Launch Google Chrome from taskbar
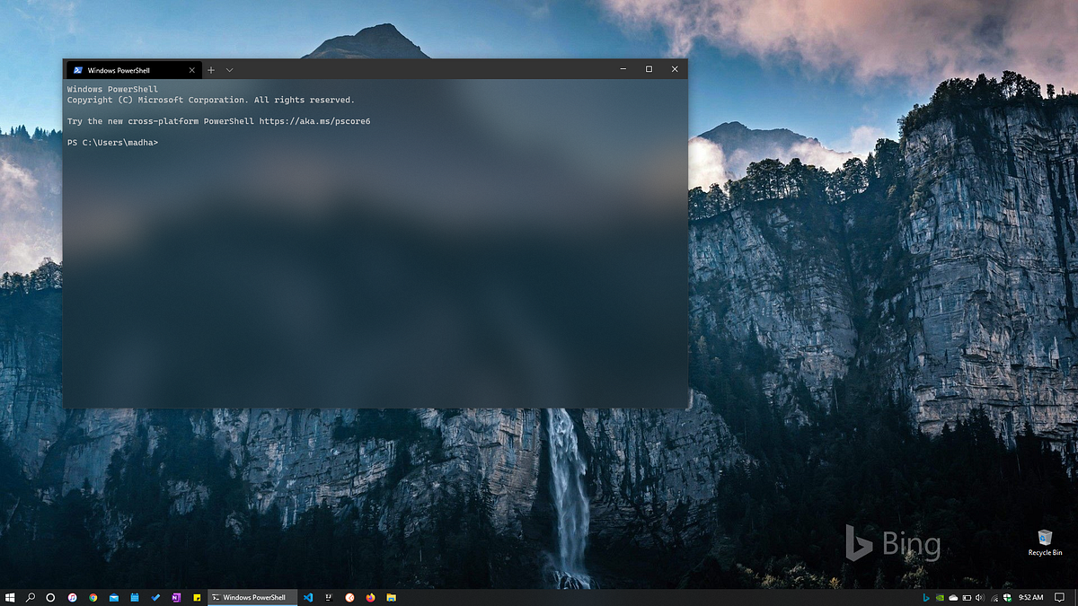This screenshot has height=606, width=1078. coord(93,597)
